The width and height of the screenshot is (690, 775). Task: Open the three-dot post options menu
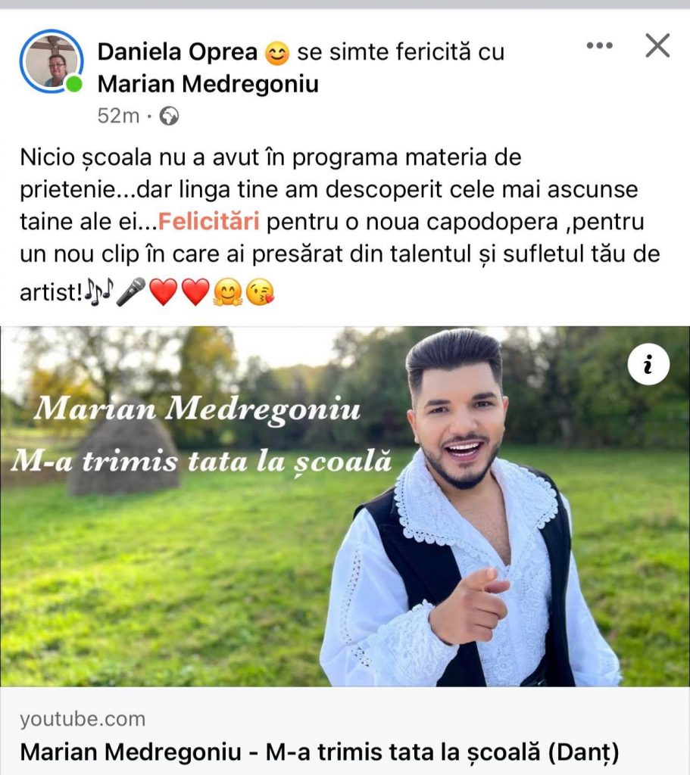[599, 45]
